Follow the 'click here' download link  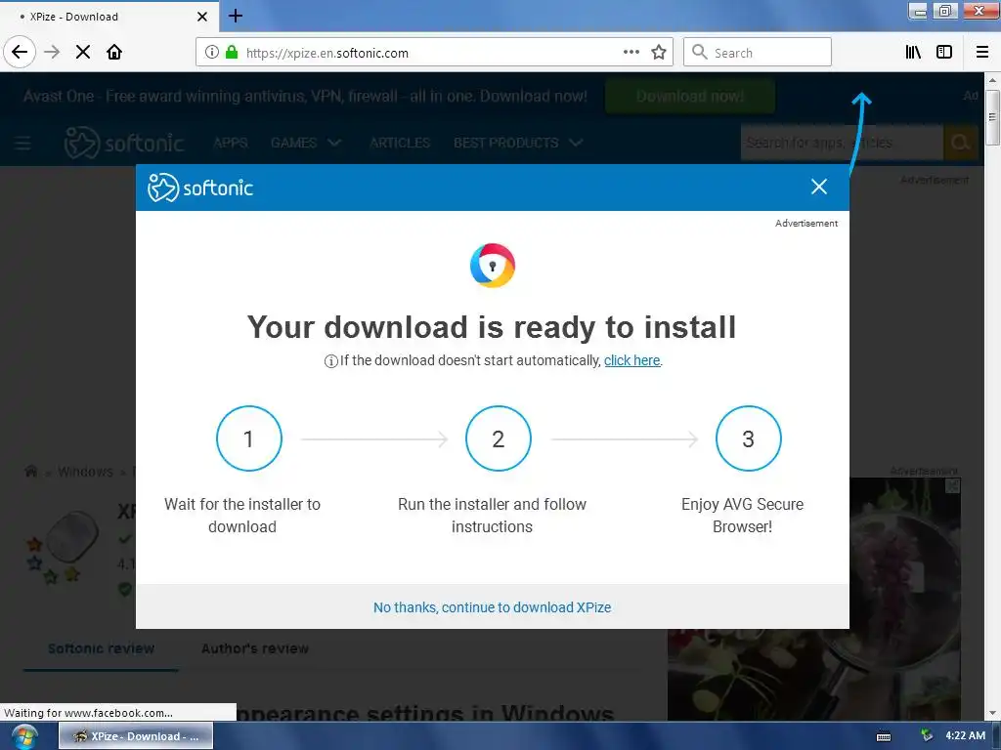tap(632, 360)
